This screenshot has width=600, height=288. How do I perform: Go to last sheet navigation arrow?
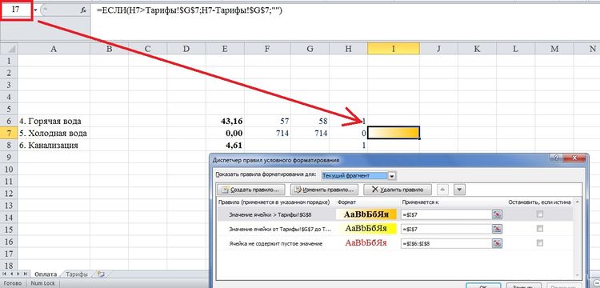pyautogui.click(x=26, y=274)
